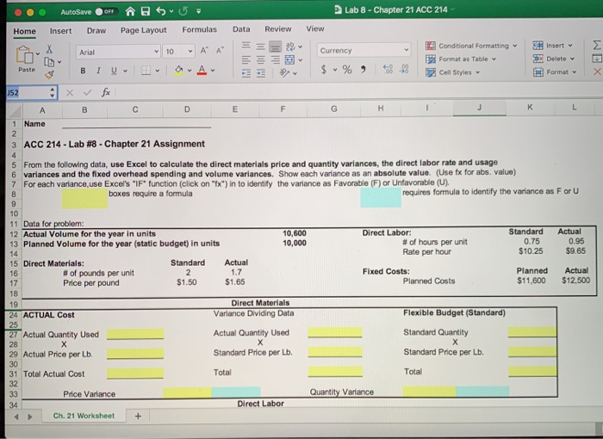Apply the red font color
The height and width of the screenshot is (439, 603).
click(202, 70)
